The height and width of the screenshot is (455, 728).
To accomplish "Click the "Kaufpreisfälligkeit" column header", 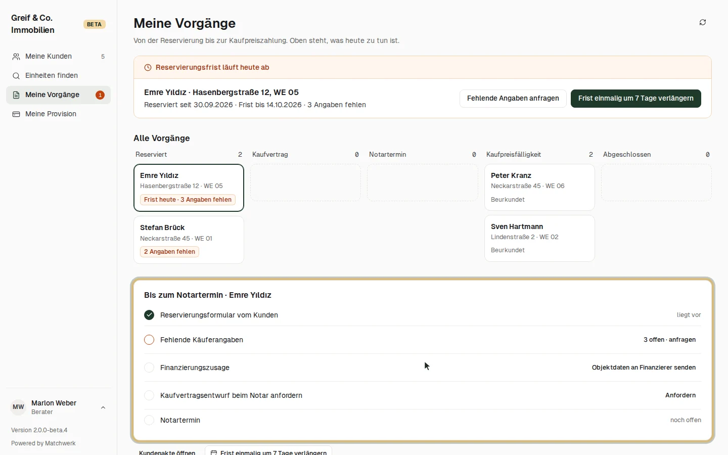I will click(514, 155).
